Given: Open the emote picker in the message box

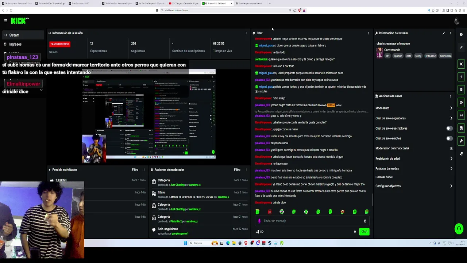Looking at the screenshot, I should pyautogui.click(x=365, y=221).
